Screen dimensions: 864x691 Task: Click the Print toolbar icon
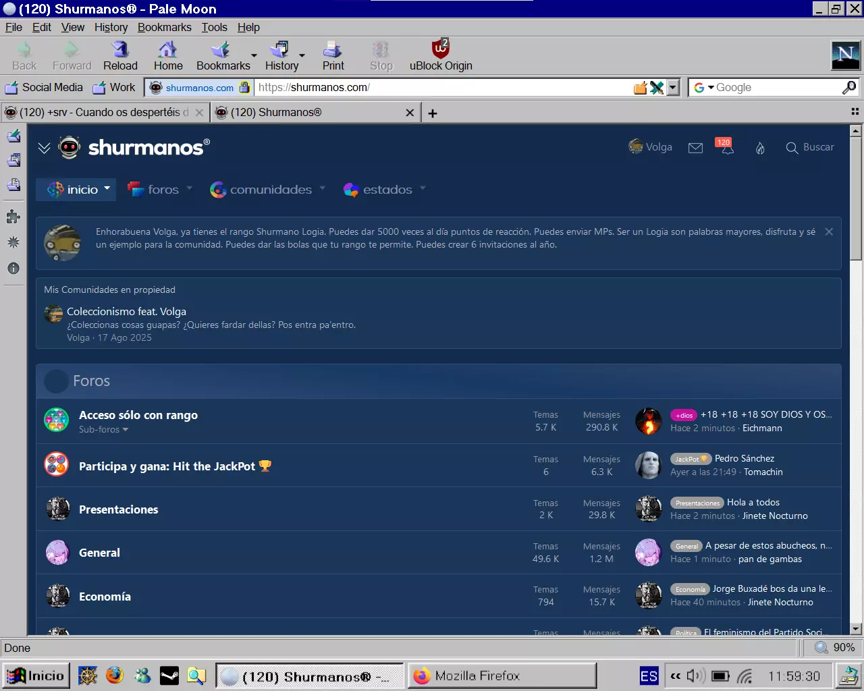click(333, 56)
